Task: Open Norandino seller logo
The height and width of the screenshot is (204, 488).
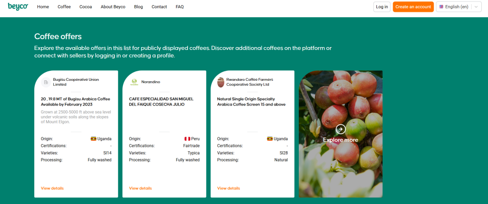Action: (x=134, y=82)
